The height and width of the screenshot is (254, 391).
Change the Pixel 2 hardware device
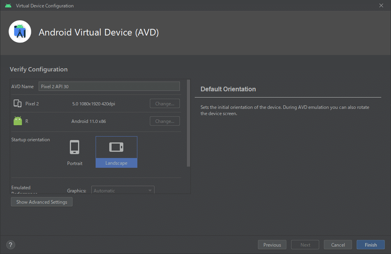(165, 104)
